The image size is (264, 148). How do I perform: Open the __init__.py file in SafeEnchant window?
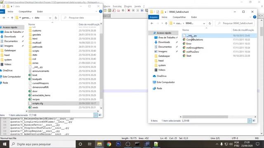[191, 36]
